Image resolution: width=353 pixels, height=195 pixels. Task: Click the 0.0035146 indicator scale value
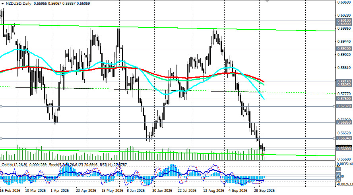[x=345, y=164]
